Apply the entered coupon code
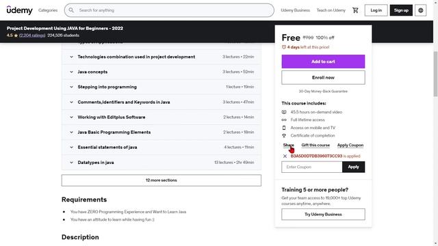 pos(353,167)
